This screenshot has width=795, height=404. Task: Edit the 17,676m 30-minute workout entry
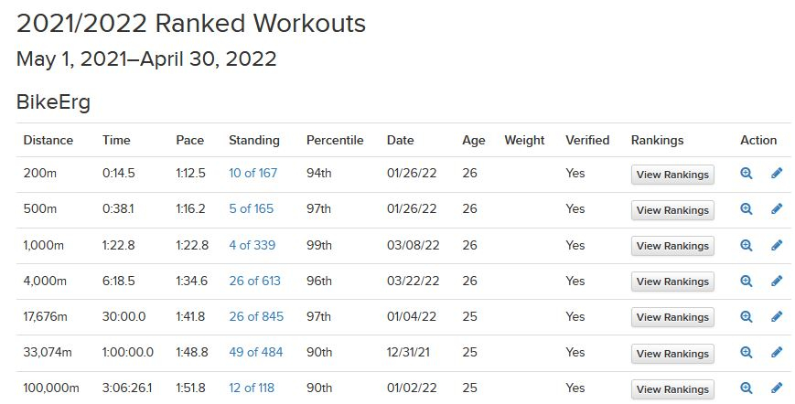776,317
